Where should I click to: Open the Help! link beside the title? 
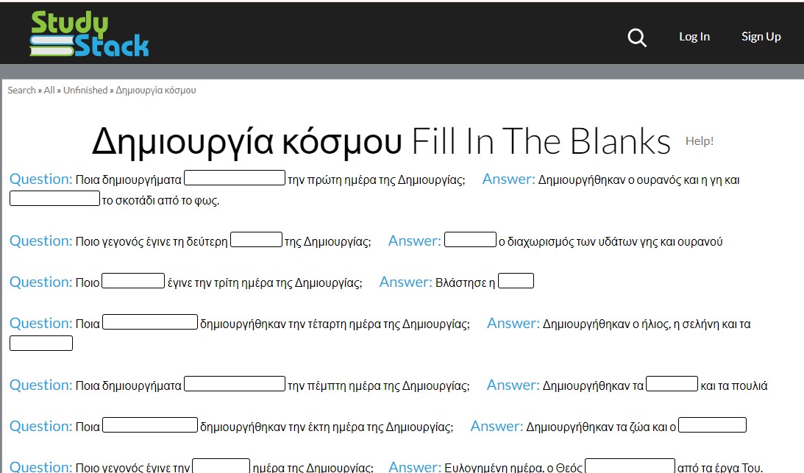coord(699,141)
